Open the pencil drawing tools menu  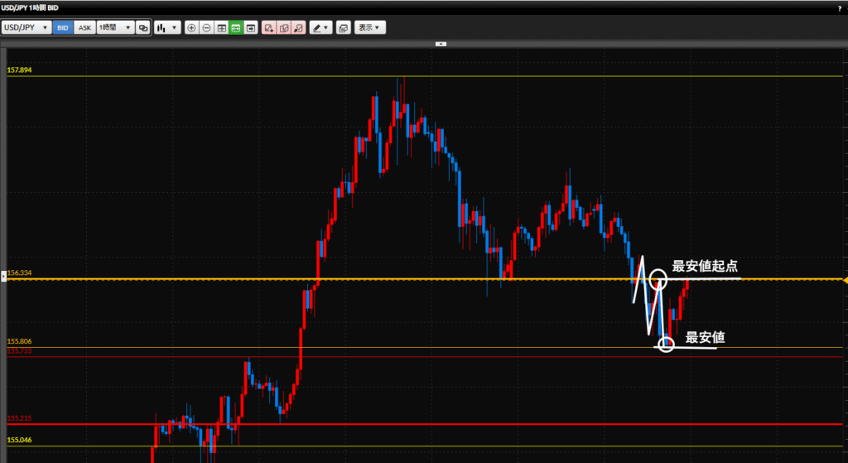coord(320,27)
